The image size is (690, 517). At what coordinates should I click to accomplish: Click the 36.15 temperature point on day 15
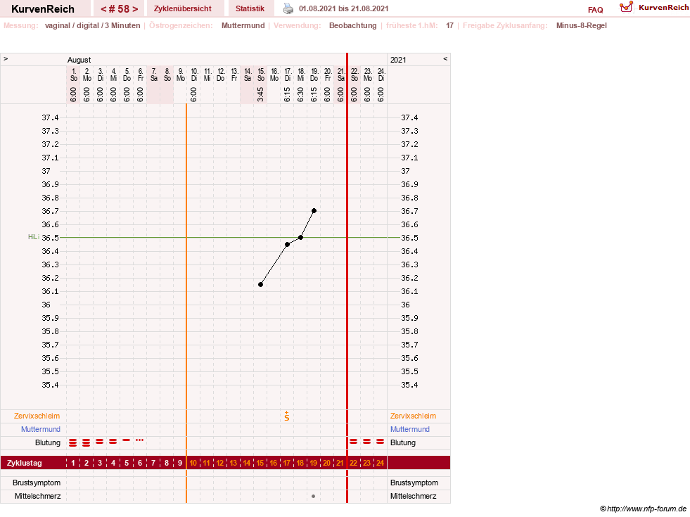260,285
